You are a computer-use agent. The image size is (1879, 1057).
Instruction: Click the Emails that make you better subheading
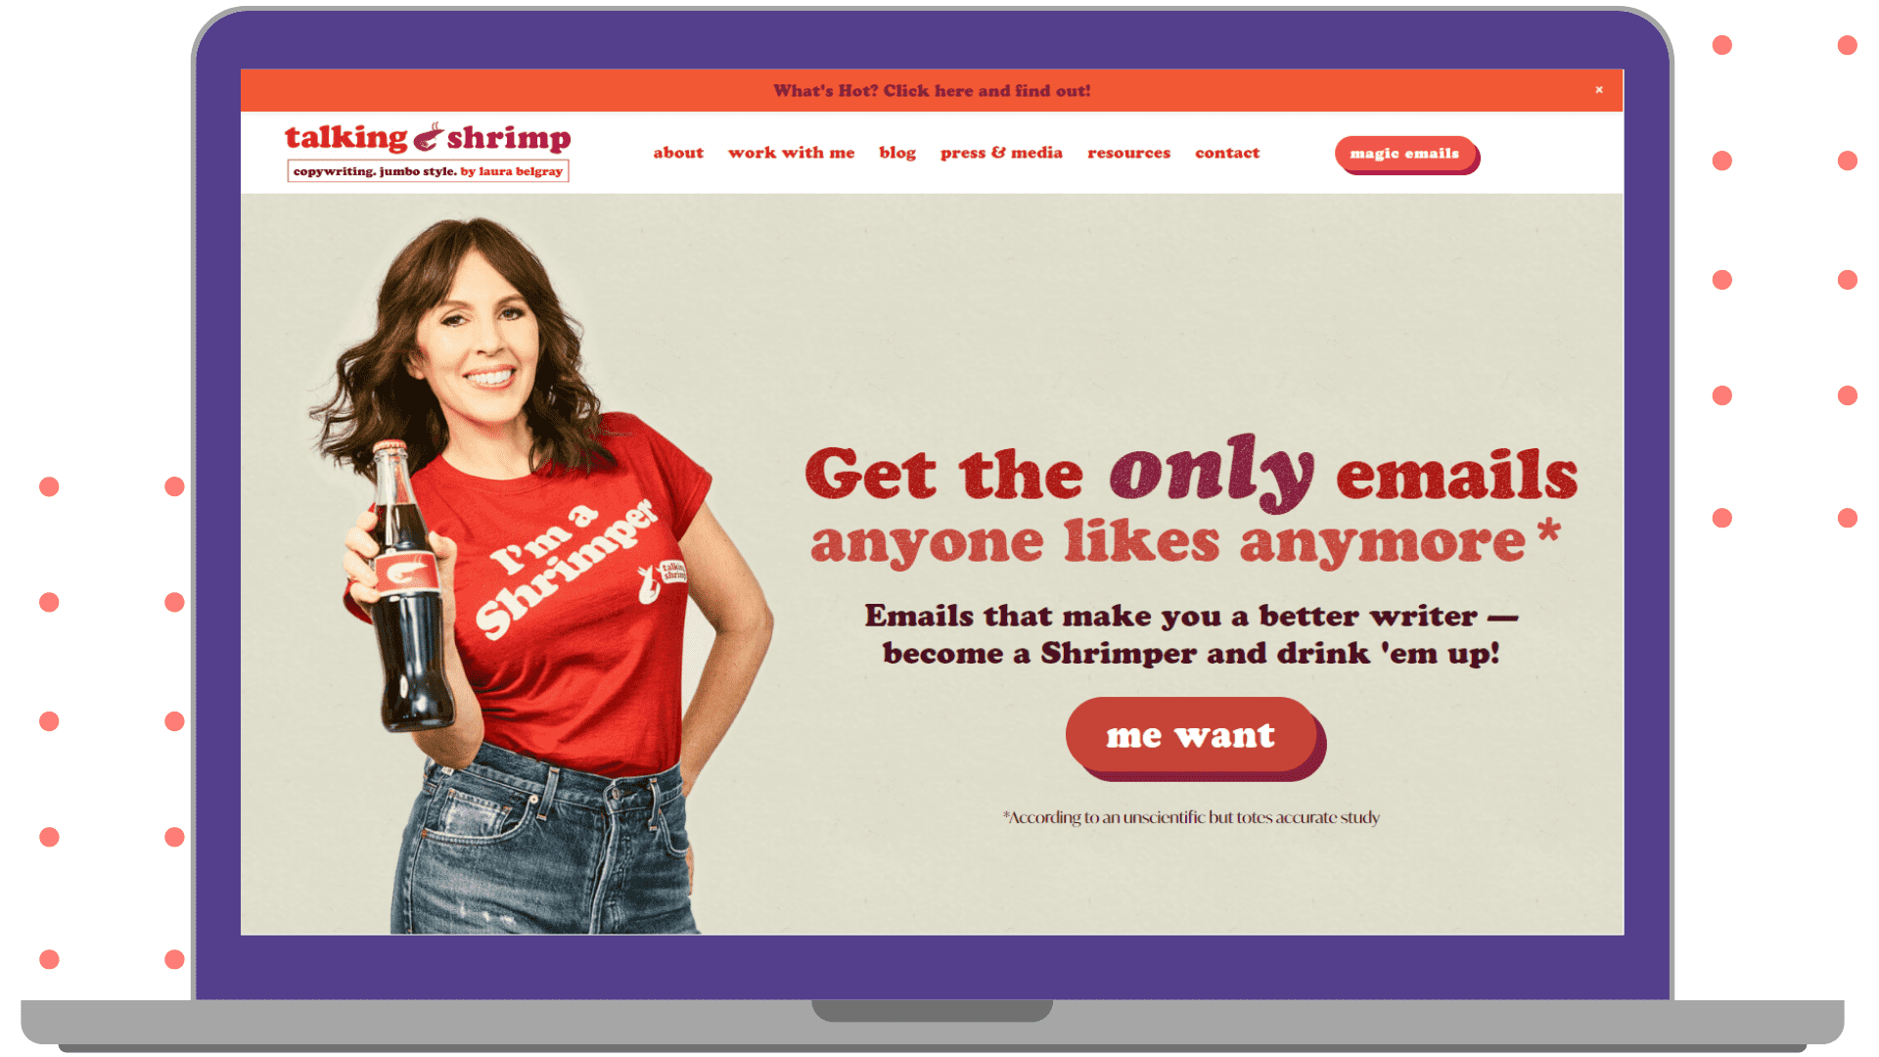pos(1191,634)
